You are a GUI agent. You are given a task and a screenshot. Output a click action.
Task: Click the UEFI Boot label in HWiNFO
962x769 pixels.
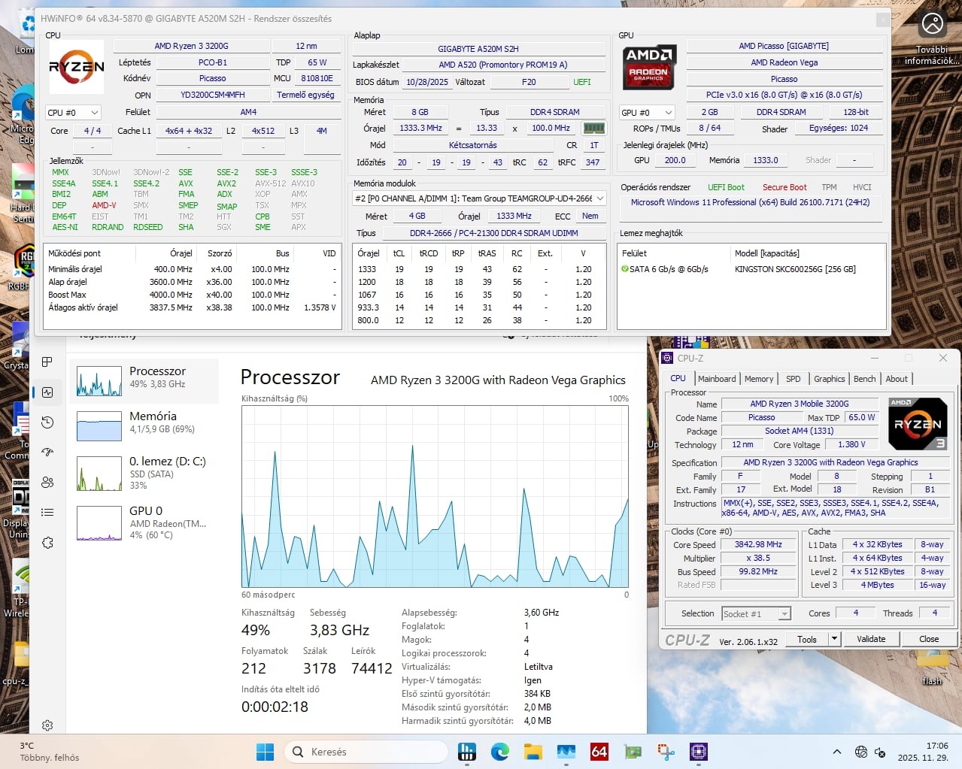pos(726,187)
